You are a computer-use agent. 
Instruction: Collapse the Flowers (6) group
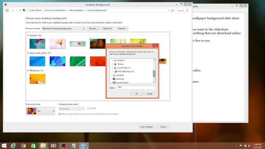click(x=28, y=35)
